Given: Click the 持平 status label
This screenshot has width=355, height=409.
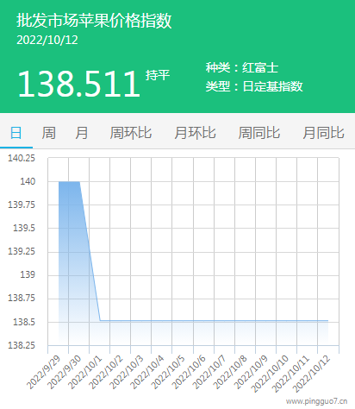Looking at the screenshot, I should coord(158,75).
